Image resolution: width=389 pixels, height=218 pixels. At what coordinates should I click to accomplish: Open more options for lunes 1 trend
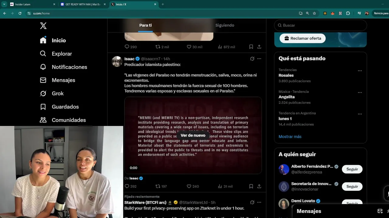[x=360, y=114]
